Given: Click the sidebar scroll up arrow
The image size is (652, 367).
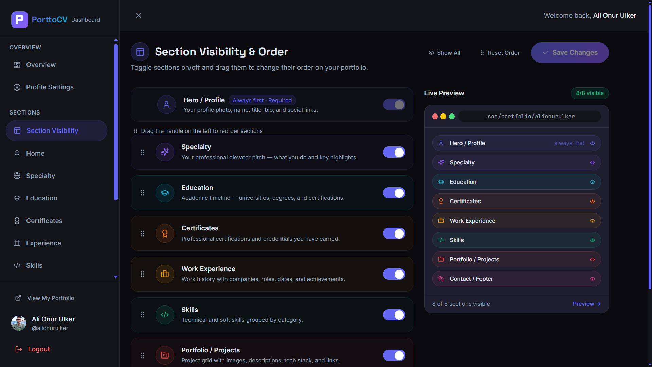Looking at the screenshot, I should pos(116,40).
